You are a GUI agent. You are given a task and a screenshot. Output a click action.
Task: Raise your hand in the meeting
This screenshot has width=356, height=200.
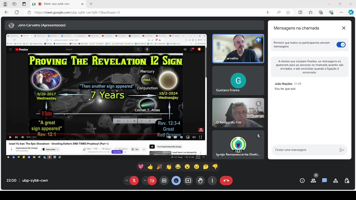click(200, 181)
